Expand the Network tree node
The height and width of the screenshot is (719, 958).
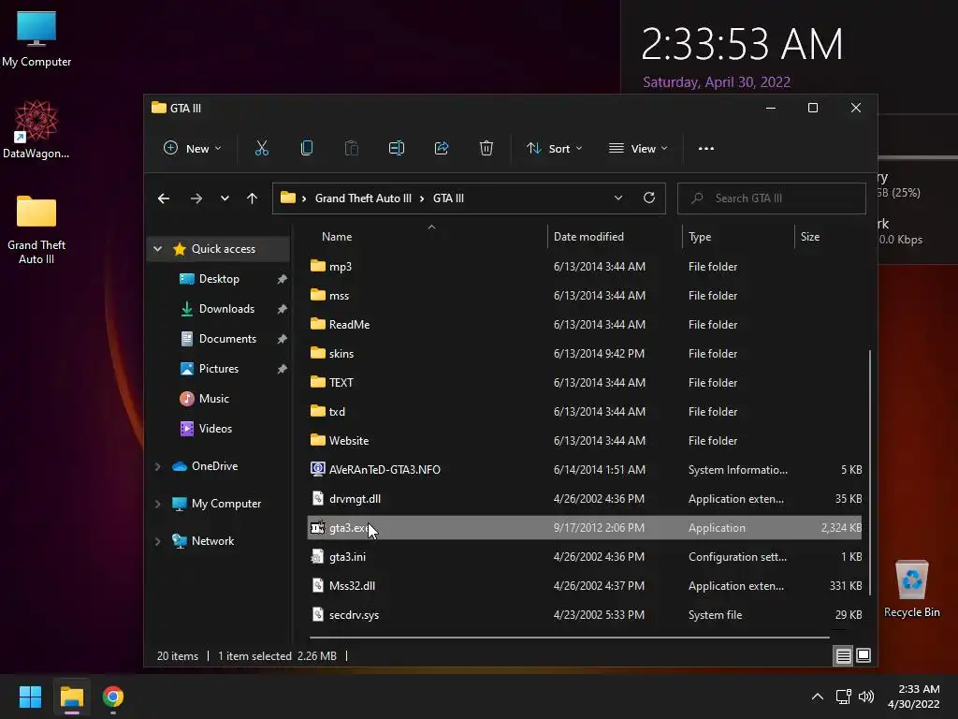point(157,540)
